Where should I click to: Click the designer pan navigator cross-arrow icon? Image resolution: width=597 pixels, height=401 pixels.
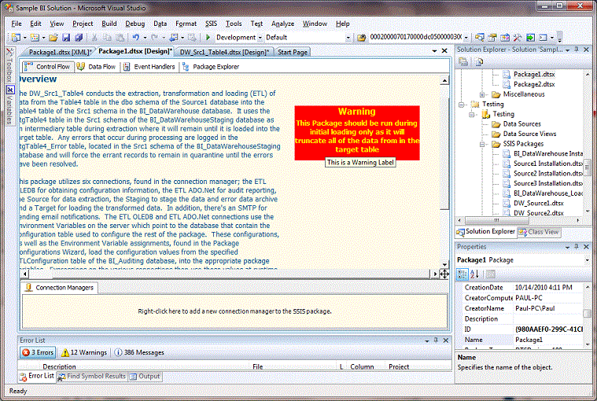(444, 274)
